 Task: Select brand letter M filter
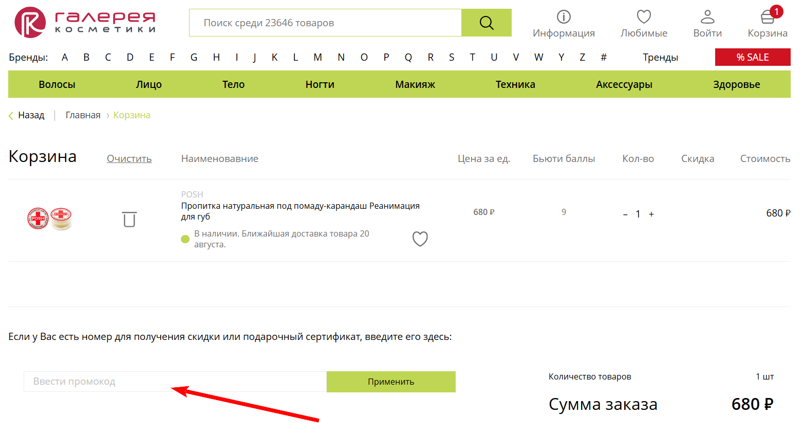318,57
